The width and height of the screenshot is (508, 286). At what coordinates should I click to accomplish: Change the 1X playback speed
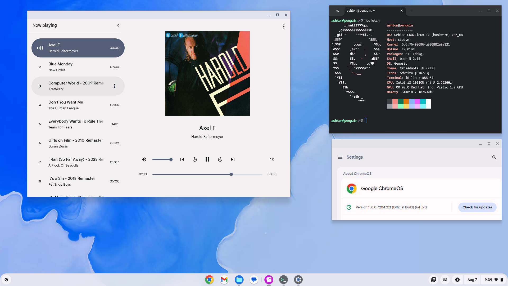272,159
